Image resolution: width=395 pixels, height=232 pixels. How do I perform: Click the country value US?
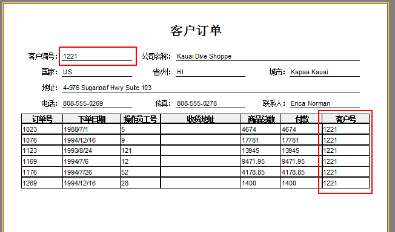point(67,72)
